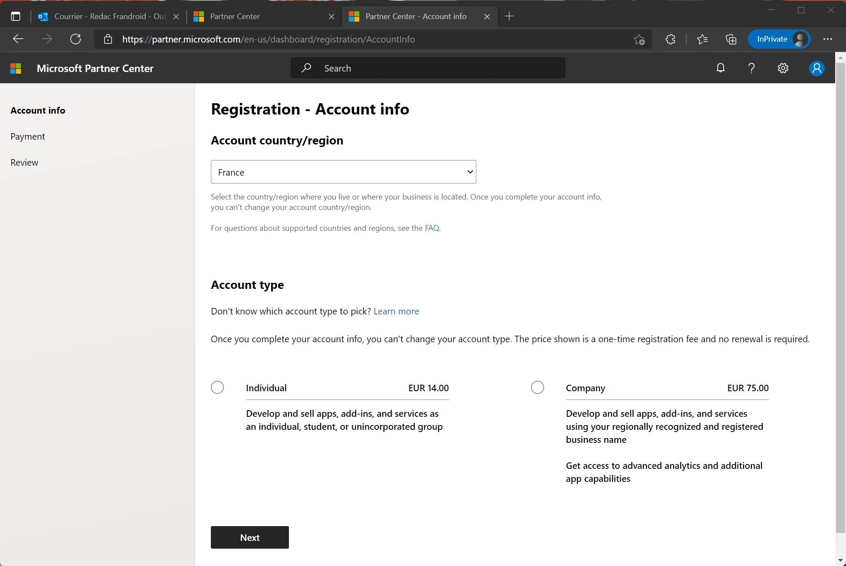Image resolution: width=846 pixels, height=566 pixels.
Task: Click the browser refresh icon
Action: pyautogui.click(x=75, y=39)
